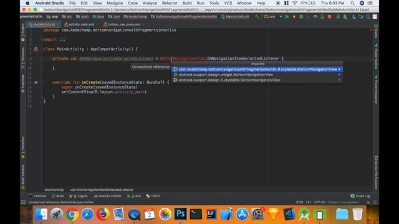399x224 pixels.
Task: Run the app with the green play icon
Action: tap(287, 17)
